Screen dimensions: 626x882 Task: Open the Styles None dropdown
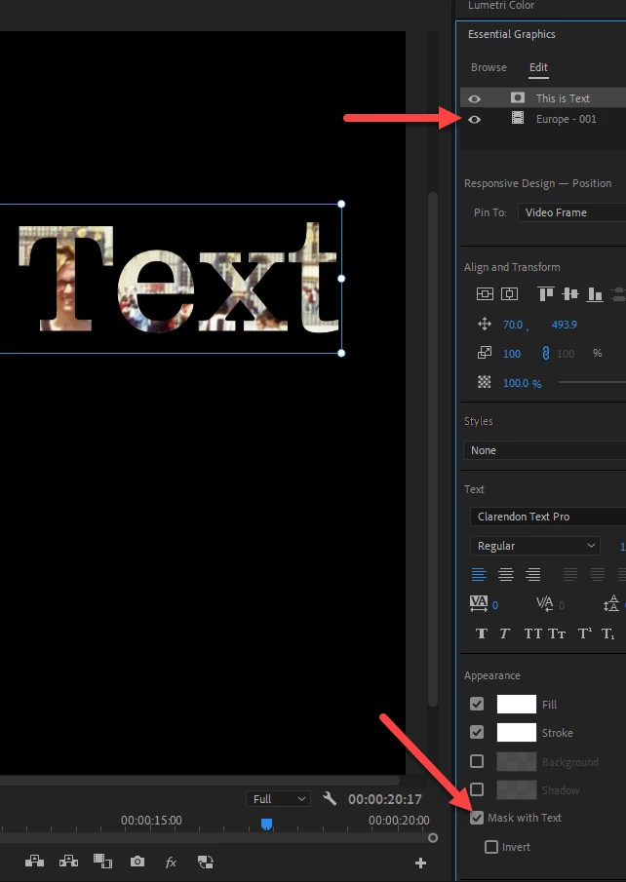544,450
